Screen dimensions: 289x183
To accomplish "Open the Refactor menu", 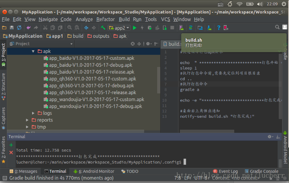I will coord(106,19).
